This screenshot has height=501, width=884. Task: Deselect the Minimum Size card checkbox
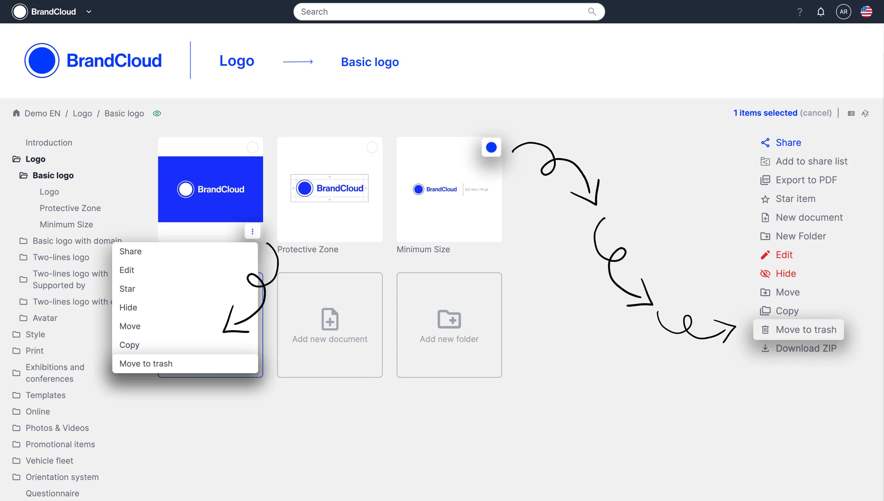coord(491,147)
